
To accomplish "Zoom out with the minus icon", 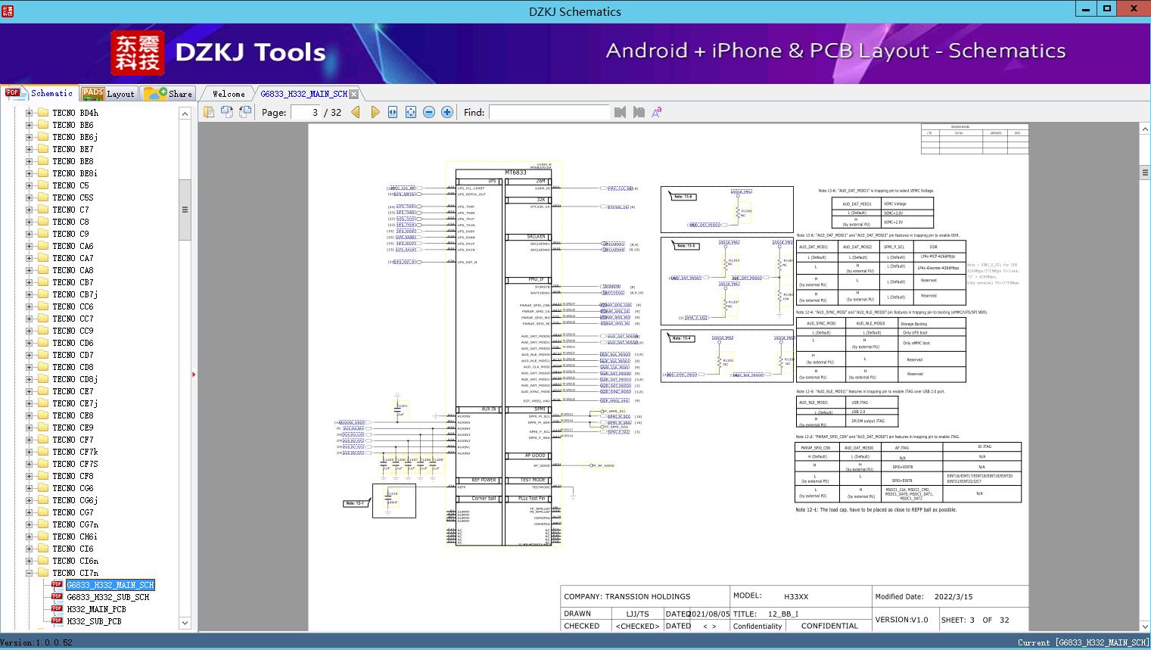I will (x=429, y=112).
